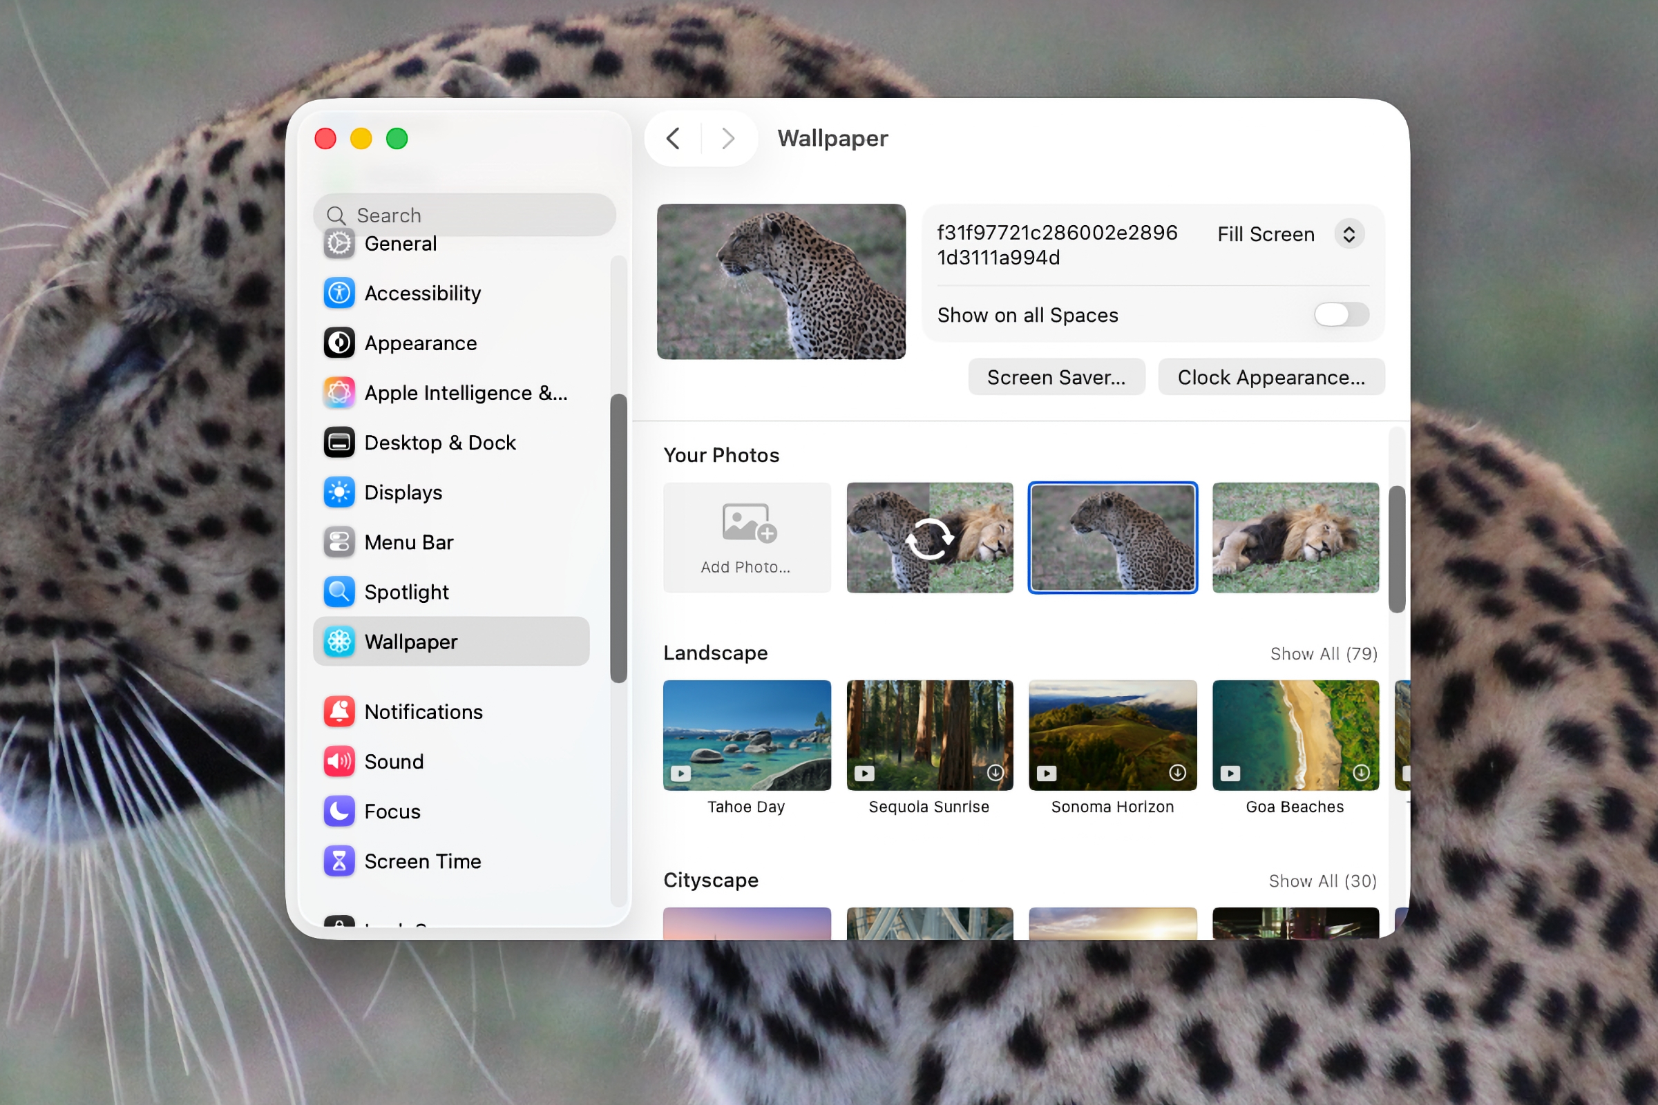Open Sound speaker icon
Viewport: 1658px width, 1105px height.
tap(339, 762)
